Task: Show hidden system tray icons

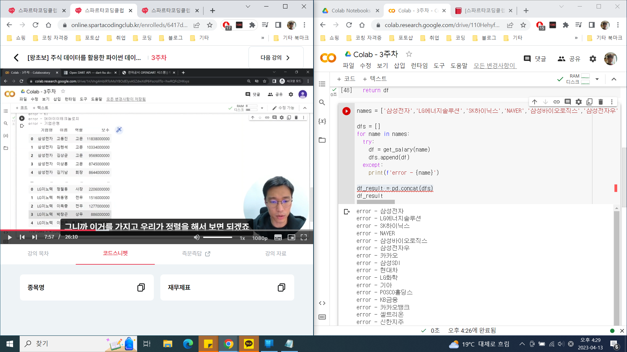Action: (522, 344)
